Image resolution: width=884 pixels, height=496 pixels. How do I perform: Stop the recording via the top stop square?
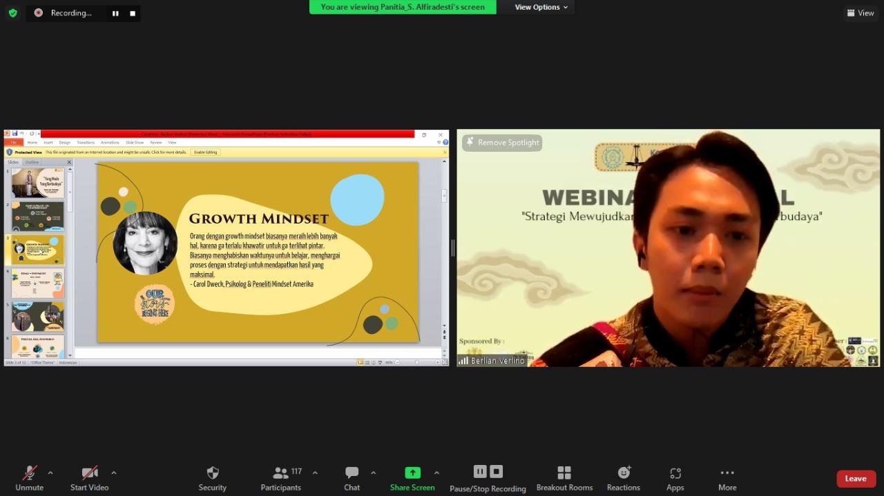[133, 13]
